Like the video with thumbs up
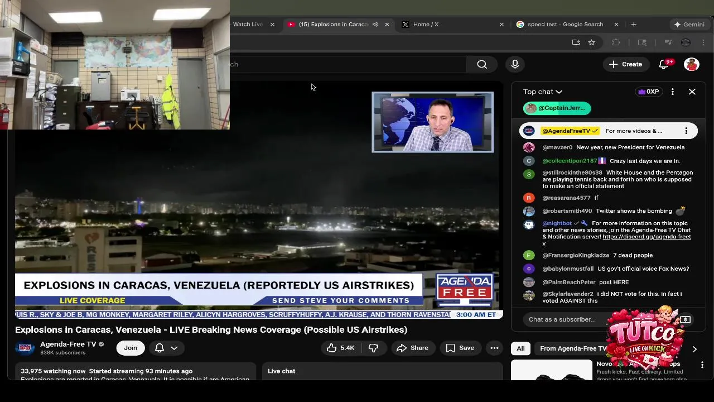The height and width of the screenshot is (402, 714). pyautogui.click(x=340, y=348)
